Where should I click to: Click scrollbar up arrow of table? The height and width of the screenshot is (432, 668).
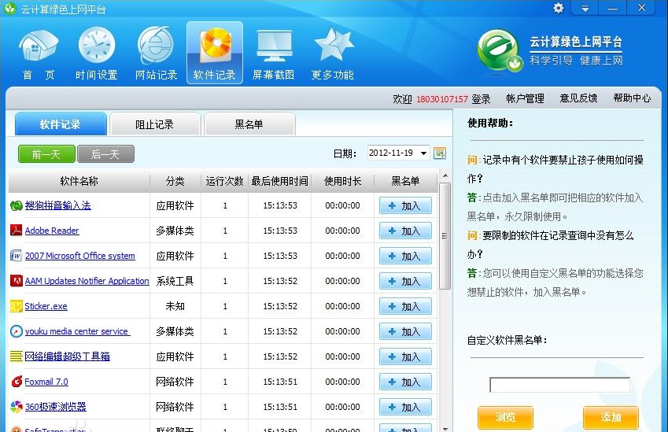445,176
